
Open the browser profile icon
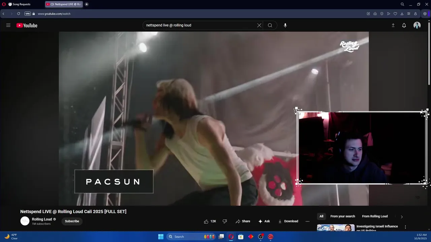tap(416, 14)
